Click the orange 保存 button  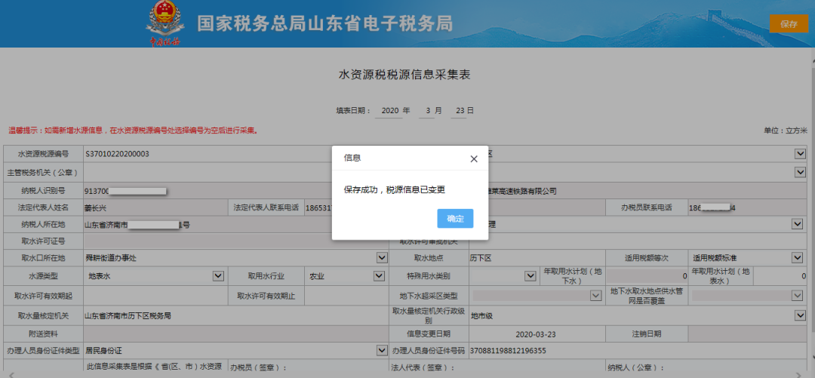click(x=789, y=24)
